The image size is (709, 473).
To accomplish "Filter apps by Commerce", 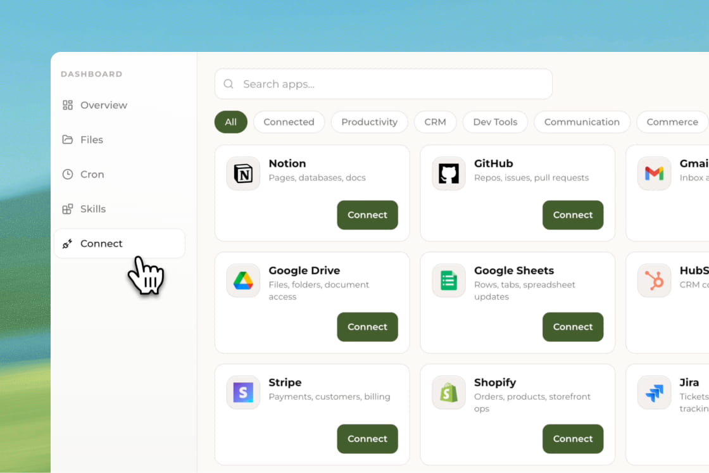I will point(672,122).
